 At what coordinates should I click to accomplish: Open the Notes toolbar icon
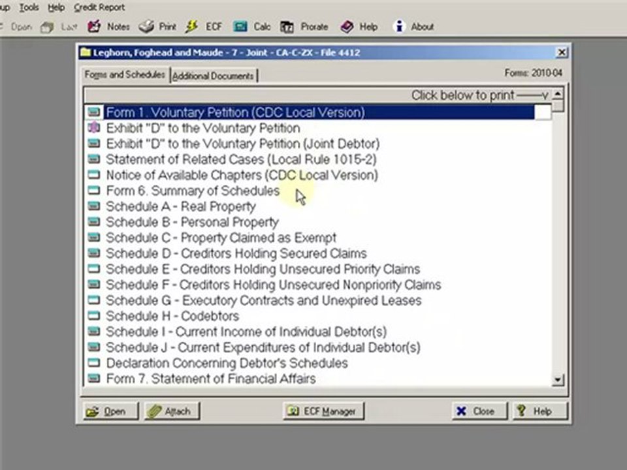point(94,26)
